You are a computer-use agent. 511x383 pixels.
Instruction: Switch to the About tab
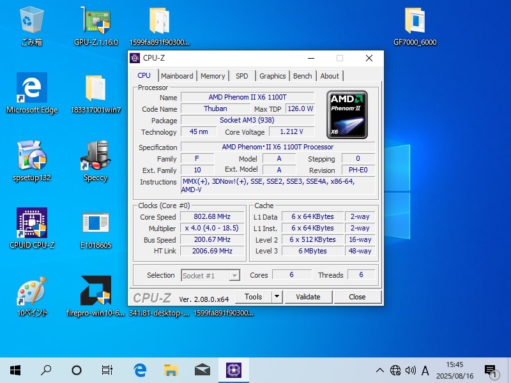(x=330, y=76)
